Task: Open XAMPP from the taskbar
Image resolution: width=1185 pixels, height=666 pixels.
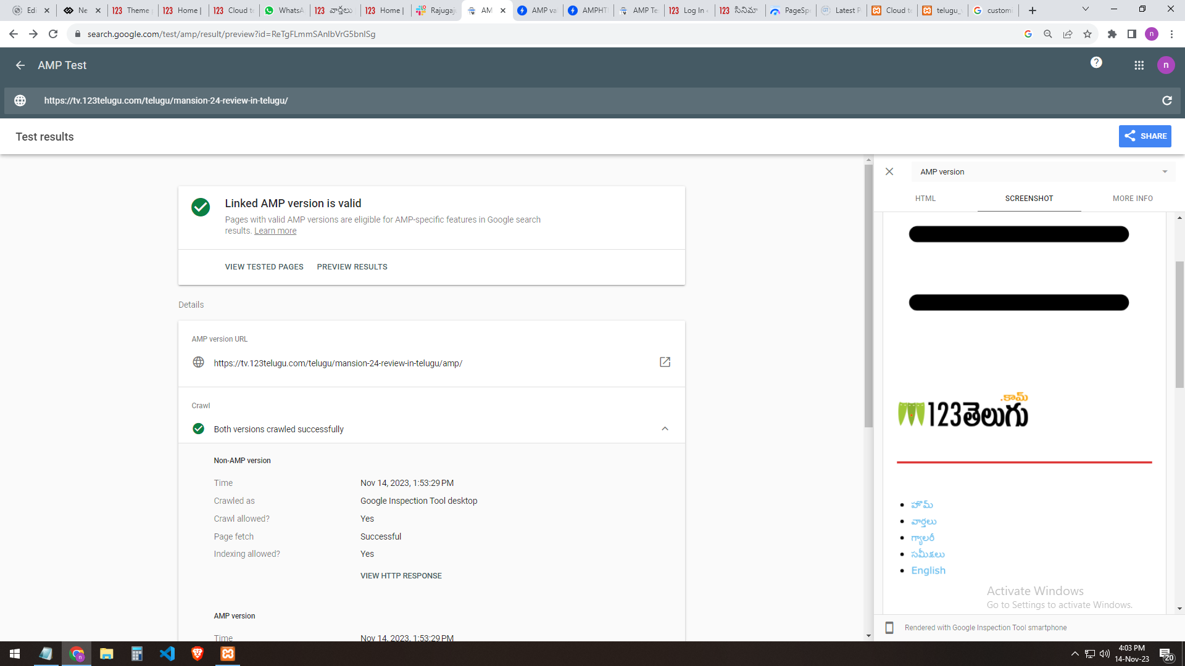Action: tap(228, 654)
